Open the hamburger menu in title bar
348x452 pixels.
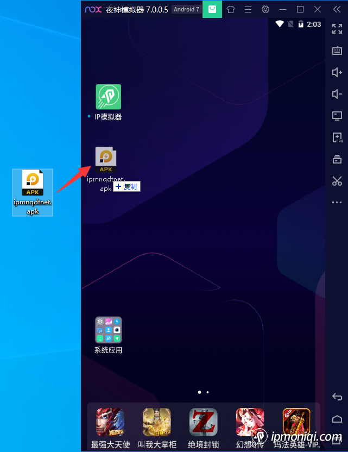coord(248,9)
